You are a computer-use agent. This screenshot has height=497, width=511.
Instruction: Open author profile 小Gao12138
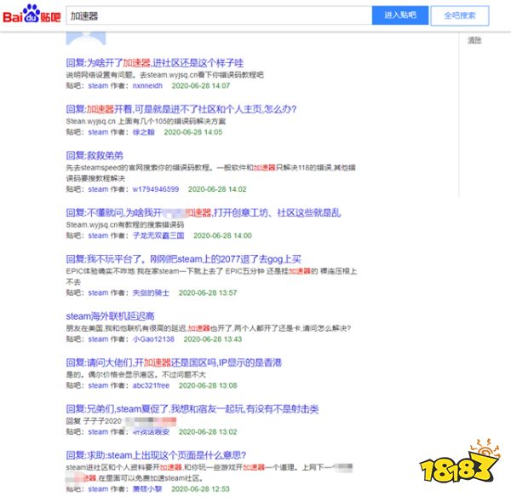coord(153,339)
